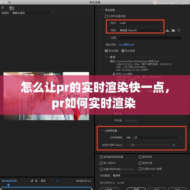
Task: Uncheck the 导出音频 checkbox
Action: (123, 51)
